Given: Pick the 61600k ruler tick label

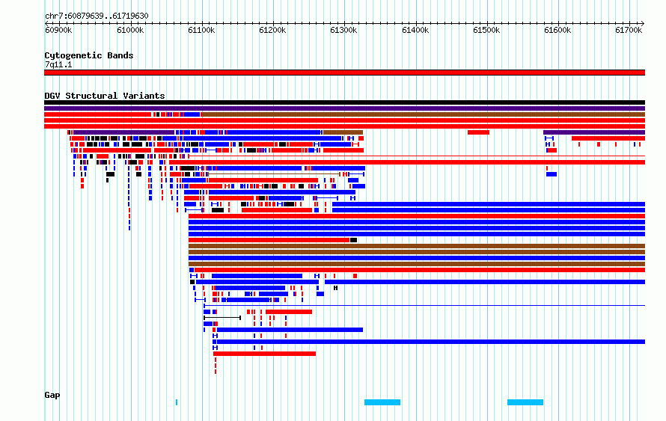Looking at the screenshot, I should tap(557, 30).
